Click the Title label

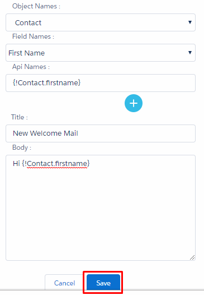tap(20, 117)
